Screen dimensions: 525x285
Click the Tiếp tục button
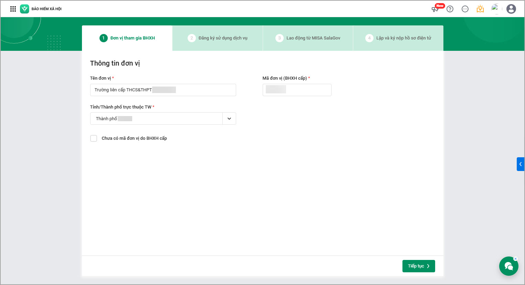(x=419, y=266)
